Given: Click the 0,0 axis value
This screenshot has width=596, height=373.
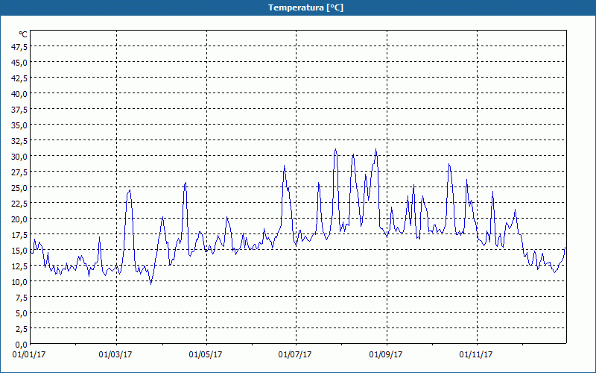Looking at the screenshot, I should (x=22, y=345).
